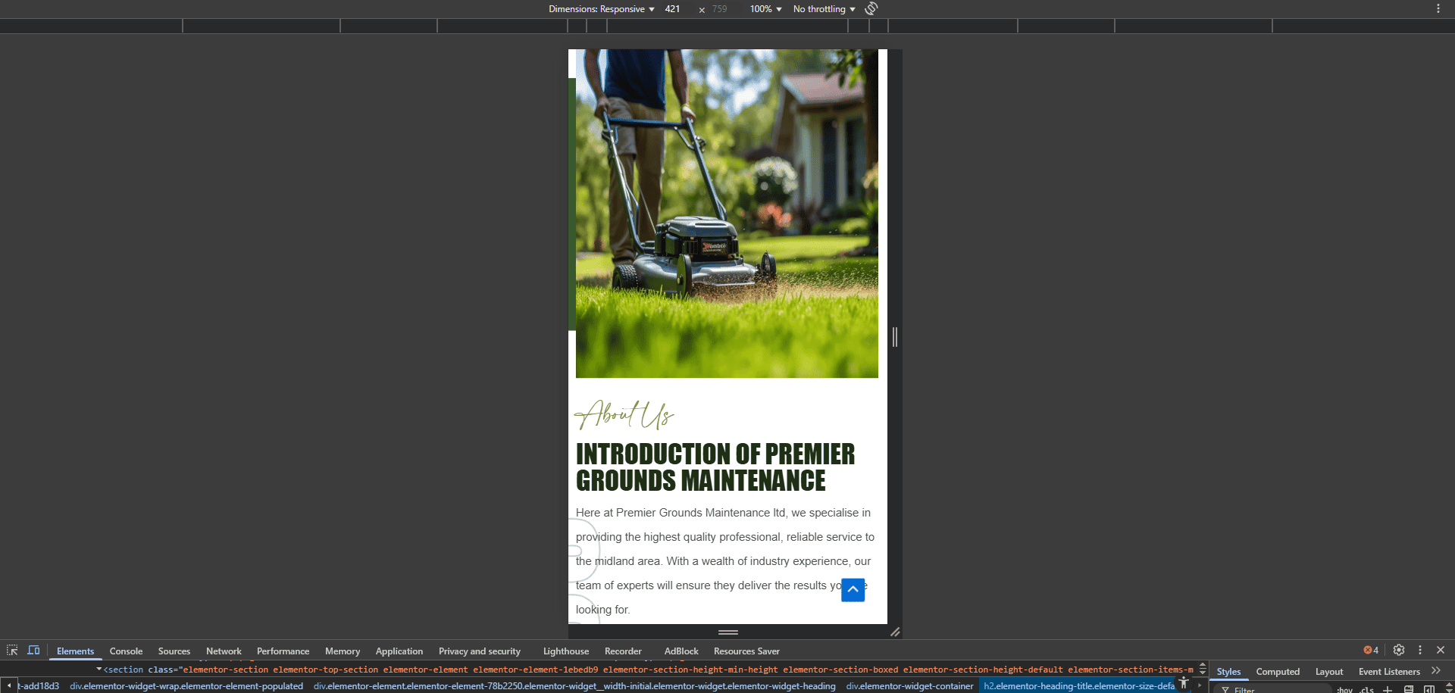Select the section elementor-top-section DOM node
The height and width of the screenshot is (693, 1455).
648,670
